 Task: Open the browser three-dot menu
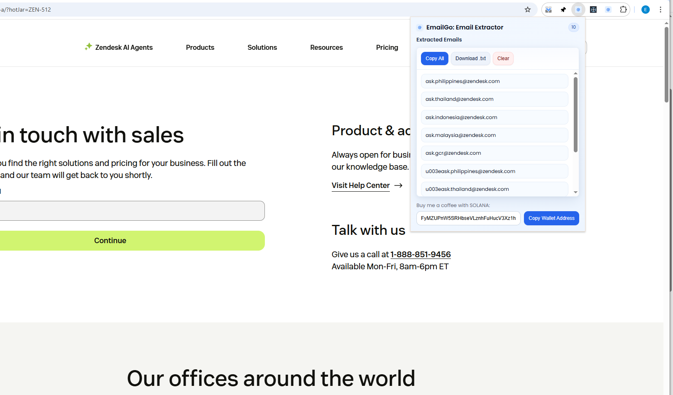[661, 10]
